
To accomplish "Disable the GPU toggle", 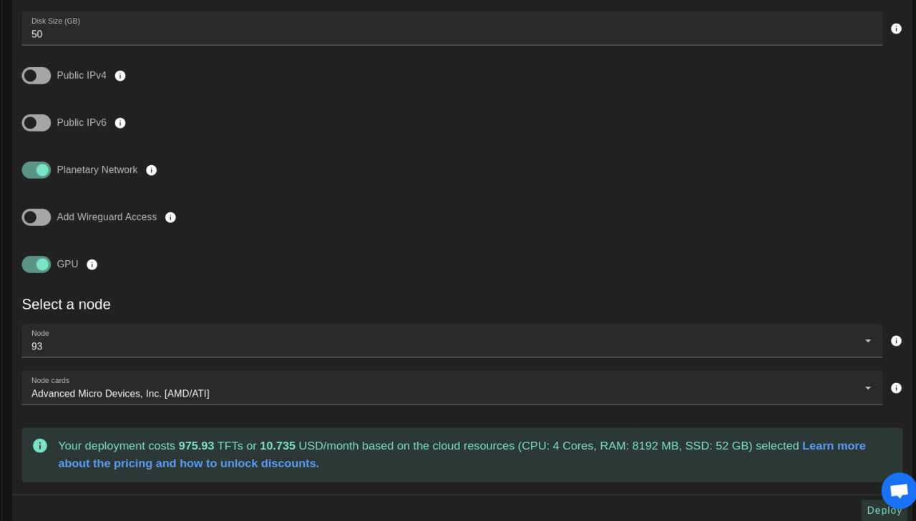I will click(x=36, y=264).
